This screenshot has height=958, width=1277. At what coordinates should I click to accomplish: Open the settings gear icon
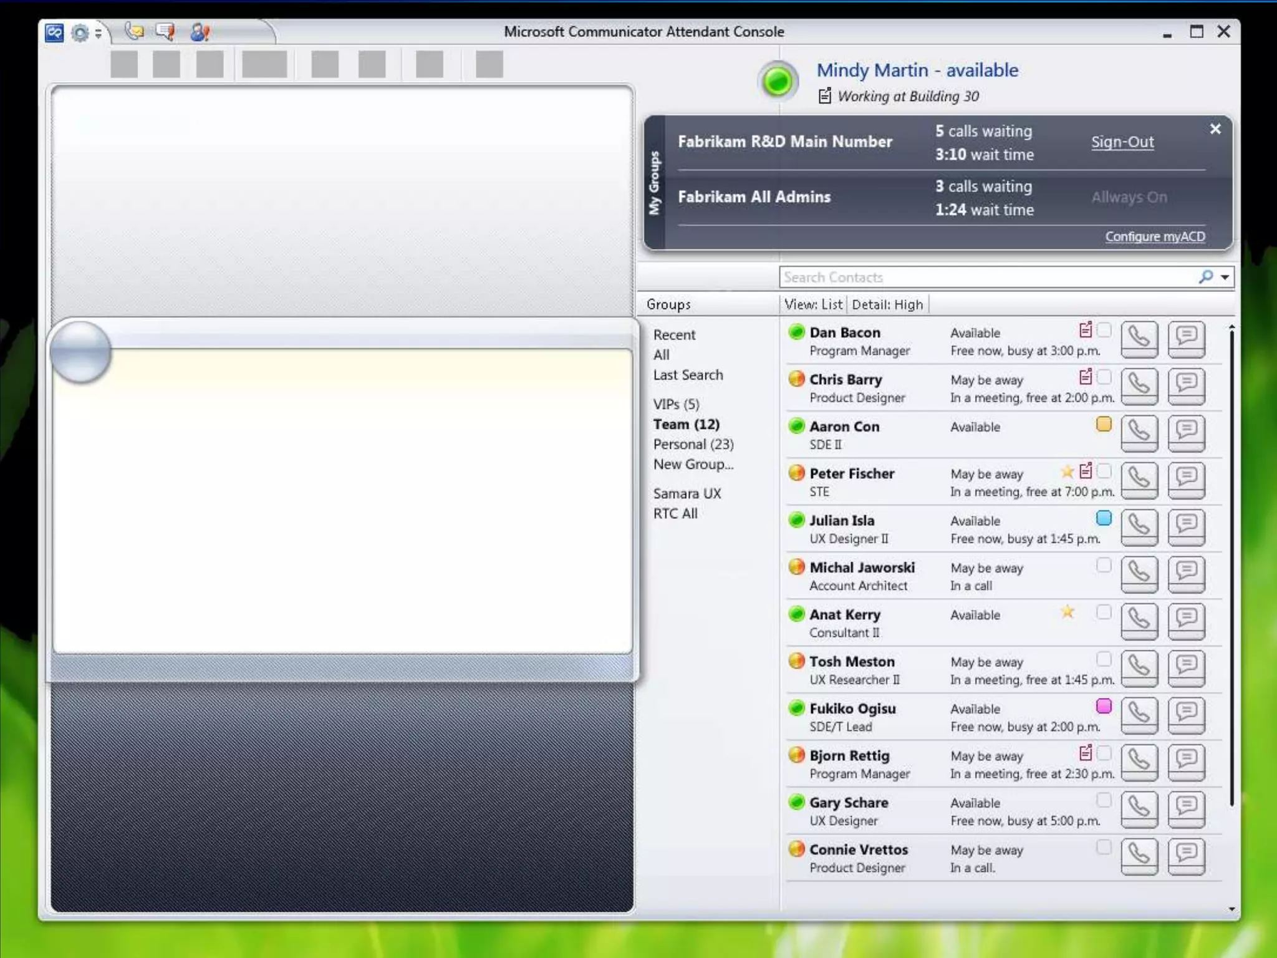[x=80, y=32]
